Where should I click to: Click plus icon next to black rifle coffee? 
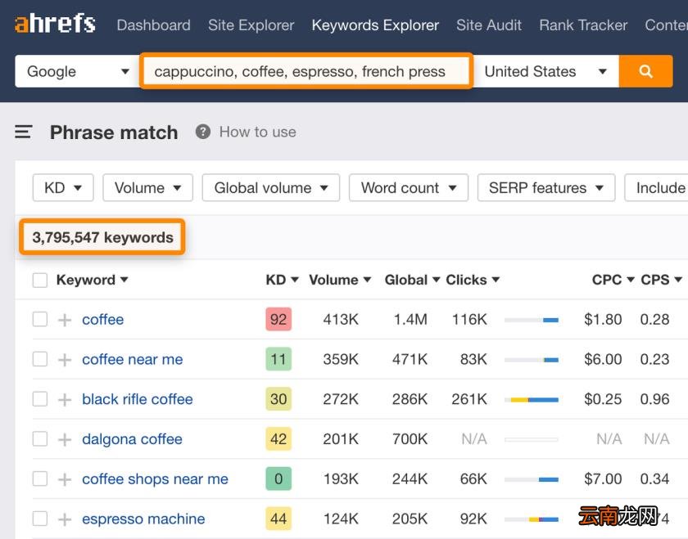click(65, 400)
